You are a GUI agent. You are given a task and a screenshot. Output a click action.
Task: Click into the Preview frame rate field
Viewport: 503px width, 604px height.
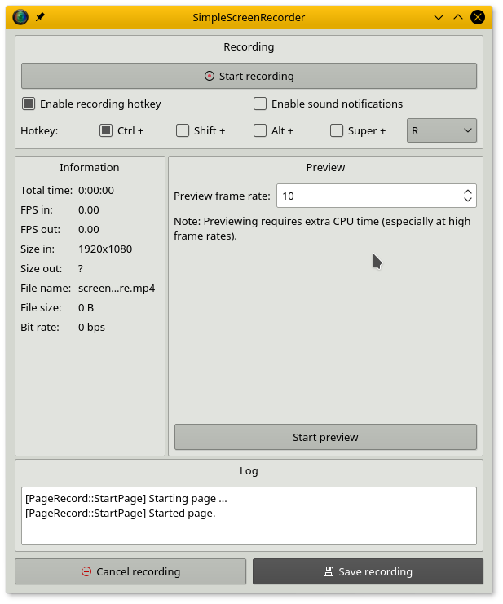(367, 196)
